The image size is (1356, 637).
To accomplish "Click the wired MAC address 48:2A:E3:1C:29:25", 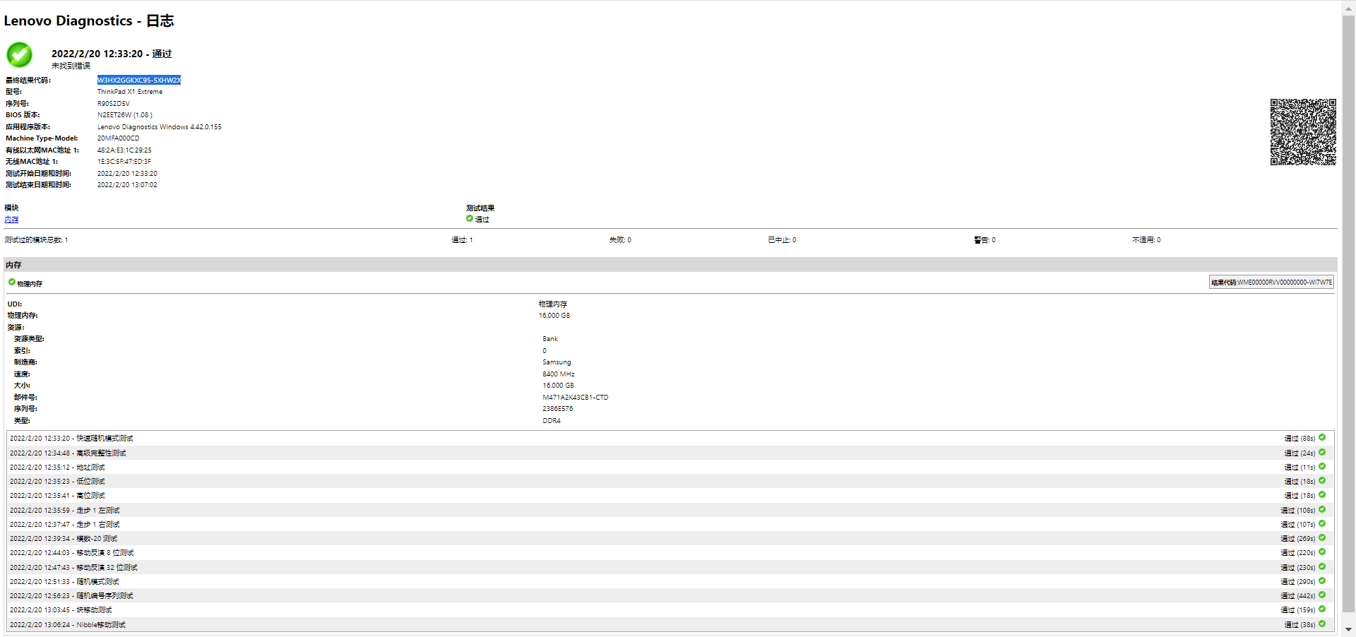I will [x=124, y=150].
